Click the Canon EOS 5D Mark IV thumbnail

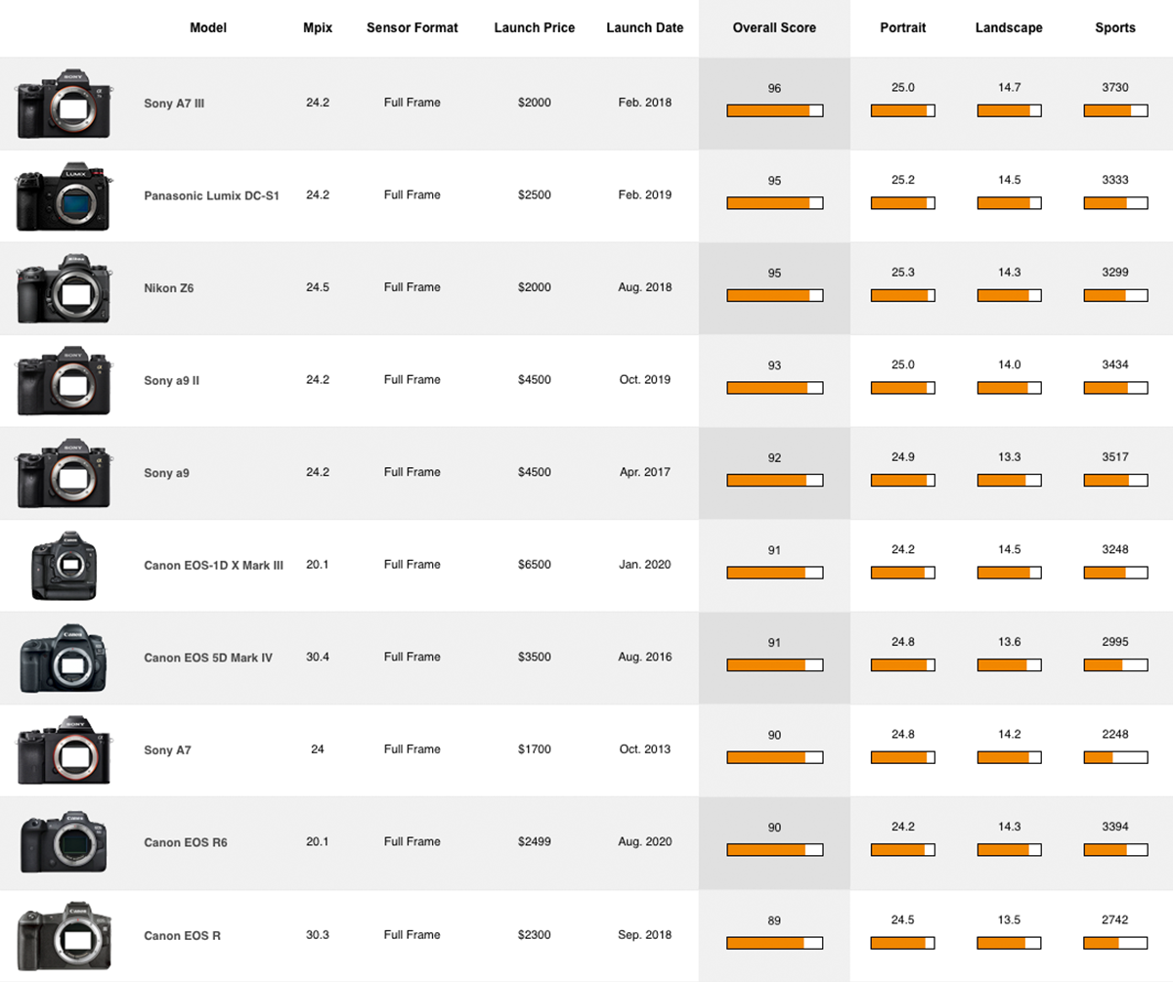pos(64,658)
